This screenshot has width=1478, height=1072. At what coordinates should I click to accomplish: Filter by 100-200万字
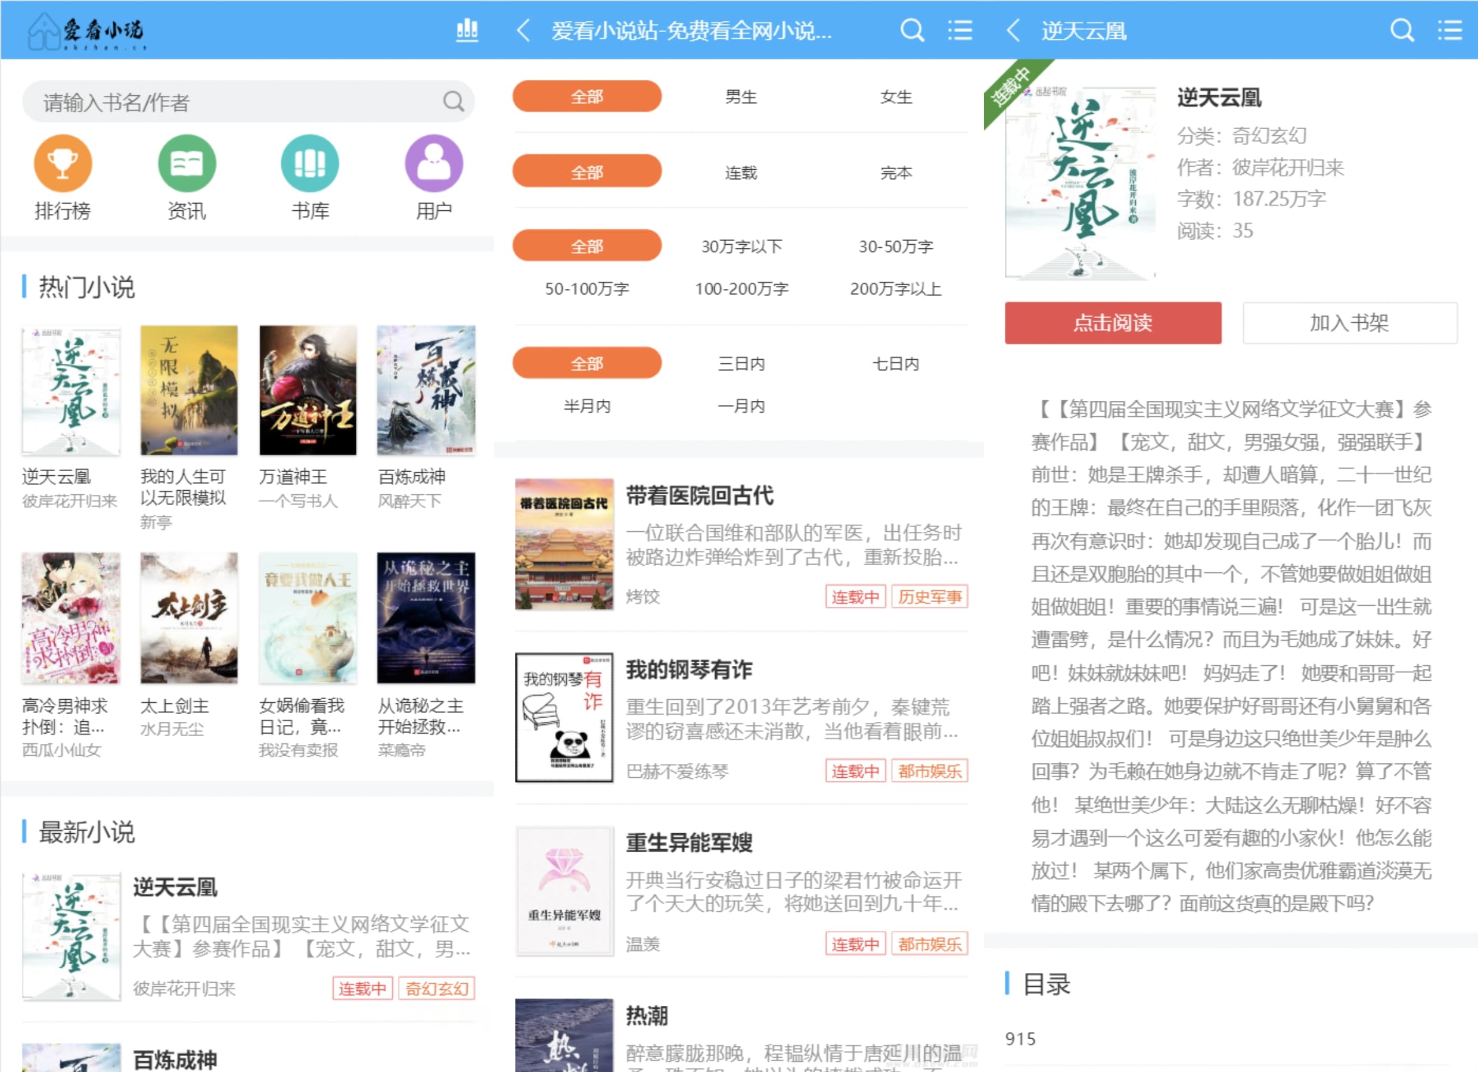[741, 288]
